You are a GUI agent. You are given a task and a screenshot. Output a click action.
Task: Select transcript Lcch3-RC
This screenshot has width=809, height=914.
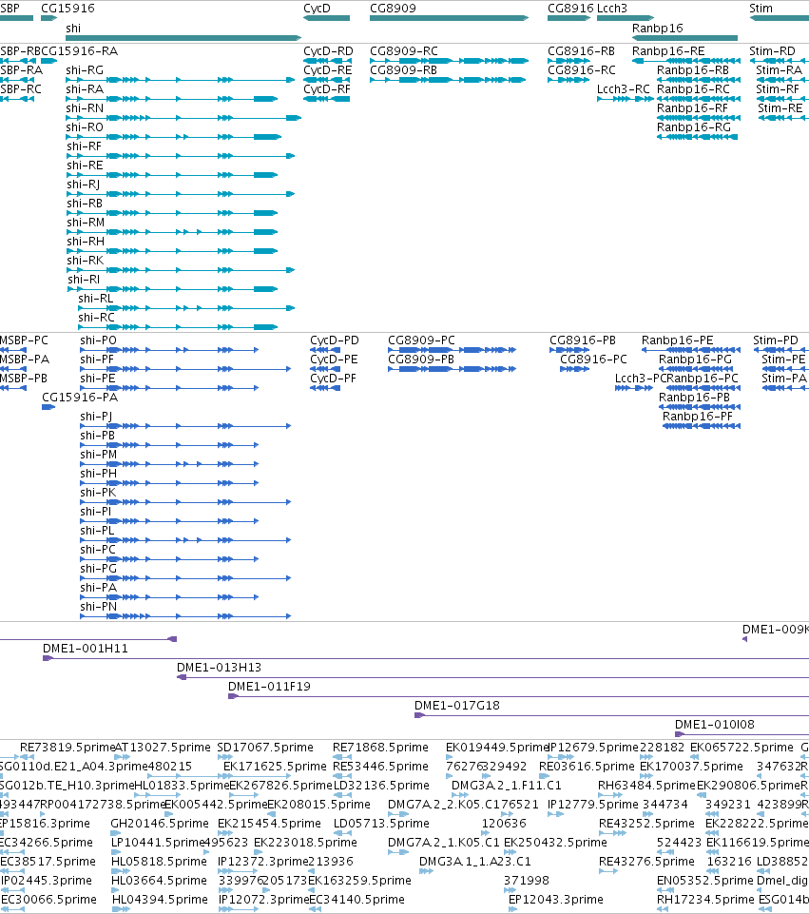tap(626, 99)
